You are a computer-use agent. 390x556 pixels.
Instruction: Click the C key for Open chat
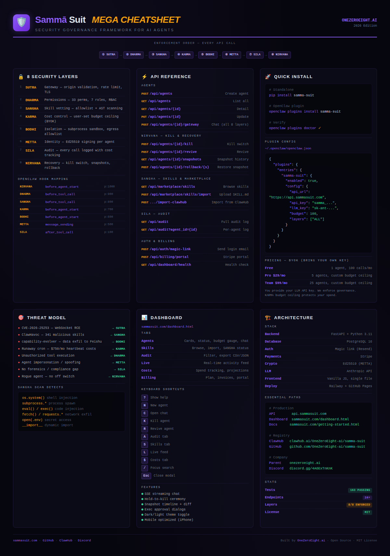tap(145, 413)
